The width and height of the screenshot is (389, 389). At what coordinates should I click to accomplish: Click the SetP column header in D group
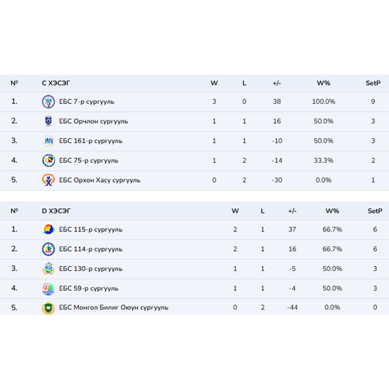(374, 211)
